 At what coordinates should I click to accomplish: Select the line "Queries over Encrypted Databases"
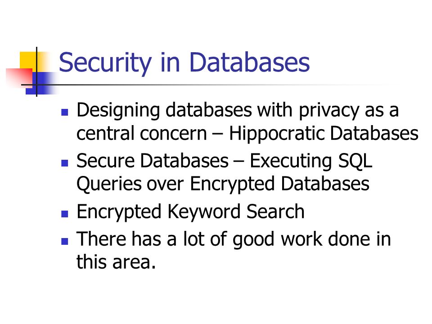coord(223,184)
